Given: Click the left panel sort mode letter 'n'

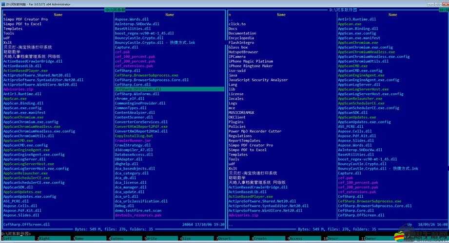Looking at the screenshot, I should coord(4,15).
